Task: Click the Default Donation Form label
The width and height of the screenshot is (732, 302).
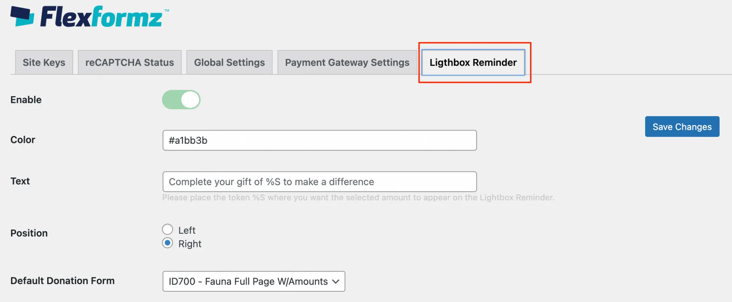Action: pos(63,281)
